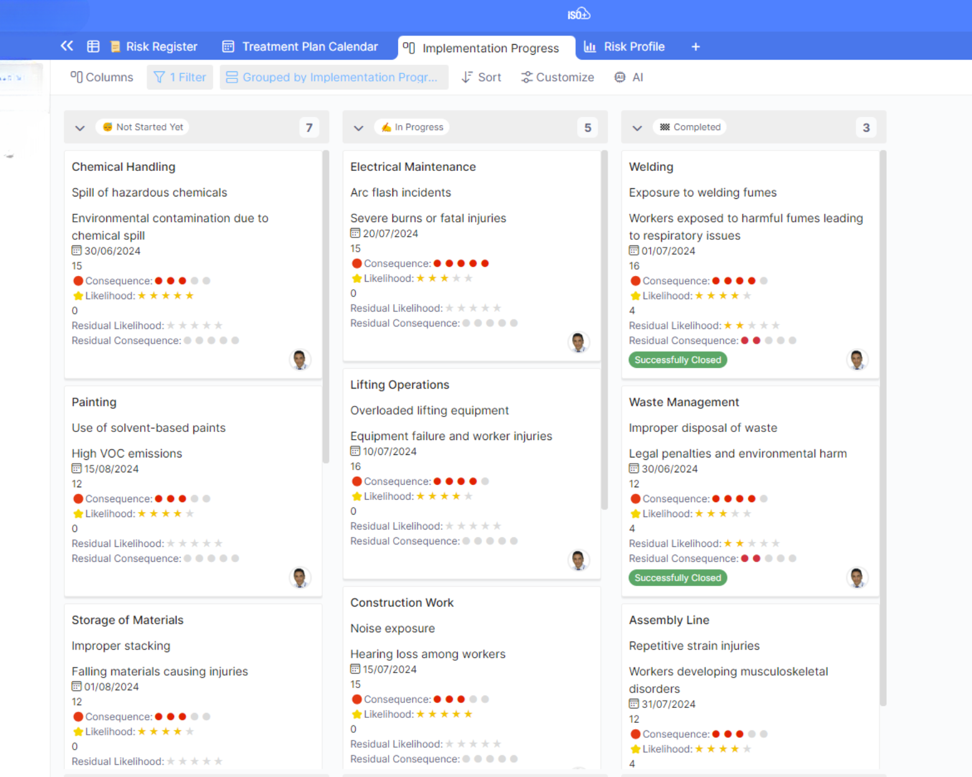Toggle Grouped by Implementation Progress option
The image size is (972, 777).
click(333, 77)
